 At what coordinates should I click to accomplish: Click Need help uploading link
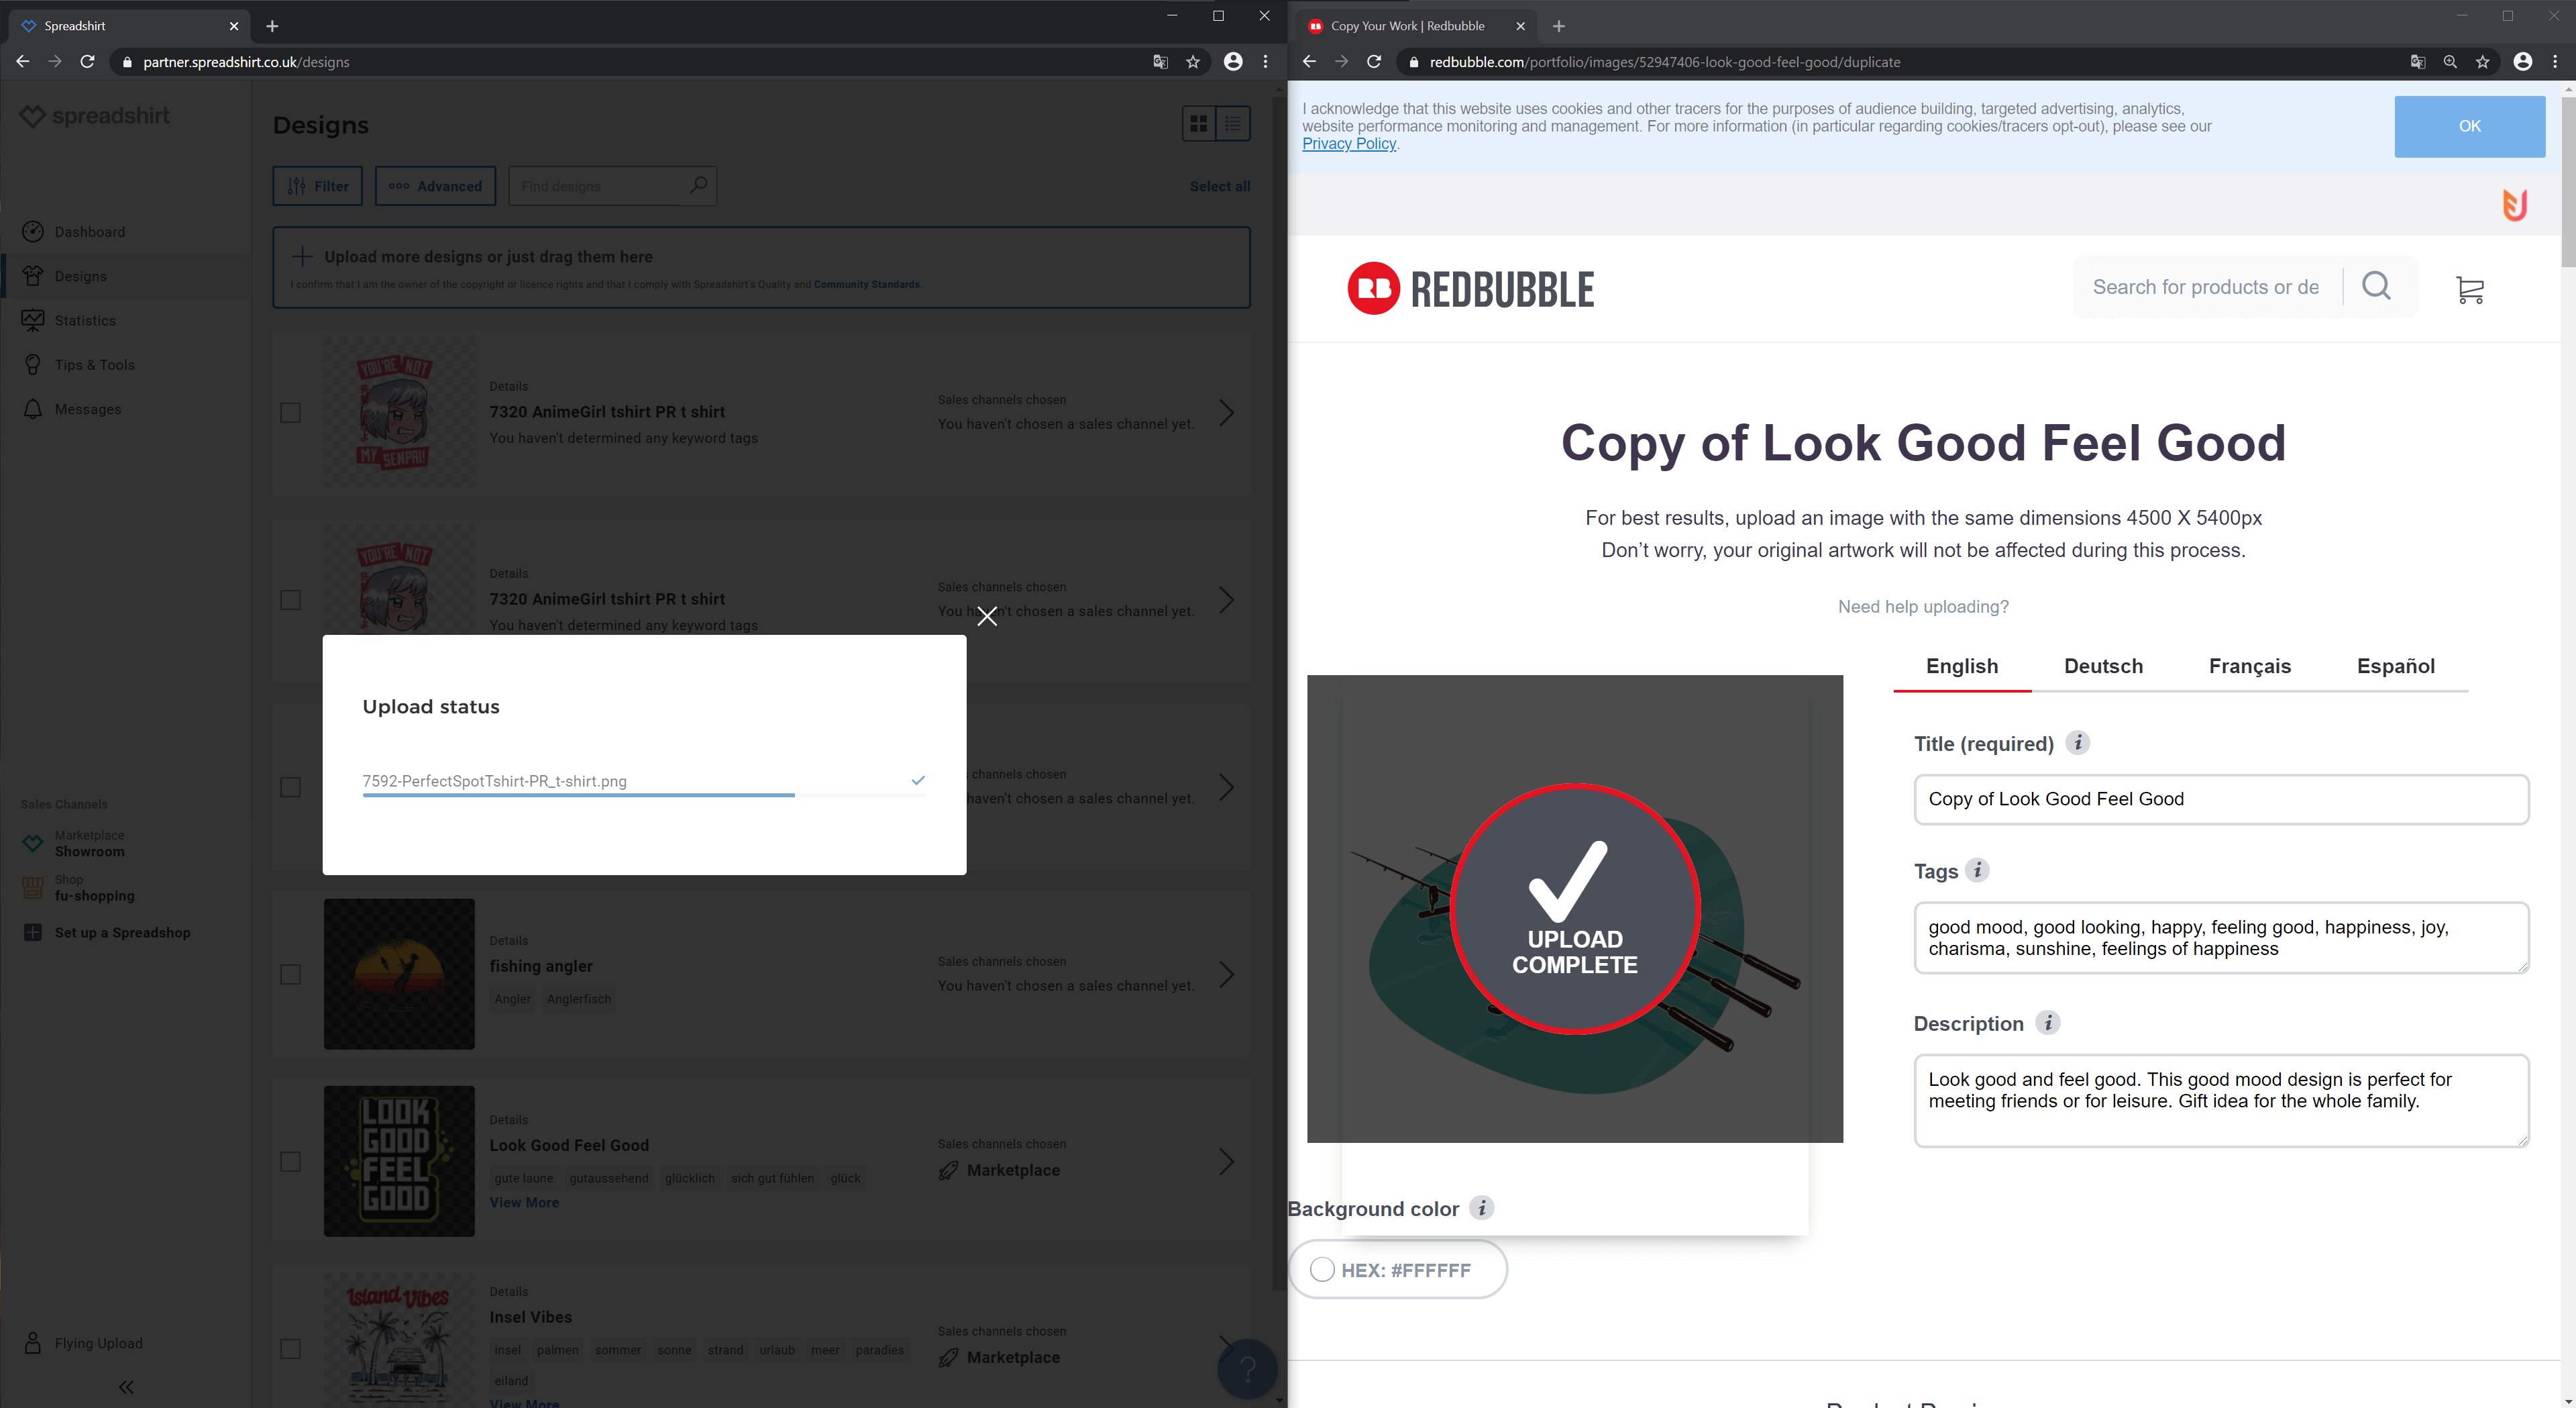click(1922, 607)
